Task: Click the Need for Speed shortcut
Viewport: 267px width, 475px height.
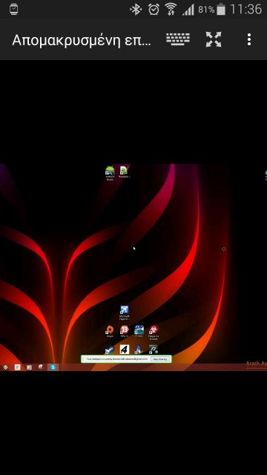Action: coord(110,350)
